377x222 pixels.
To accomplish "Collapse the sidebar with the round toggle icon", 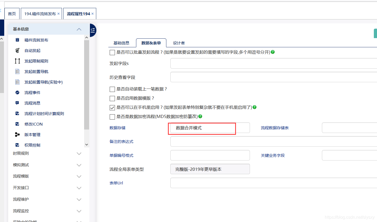I will (93, 30).
